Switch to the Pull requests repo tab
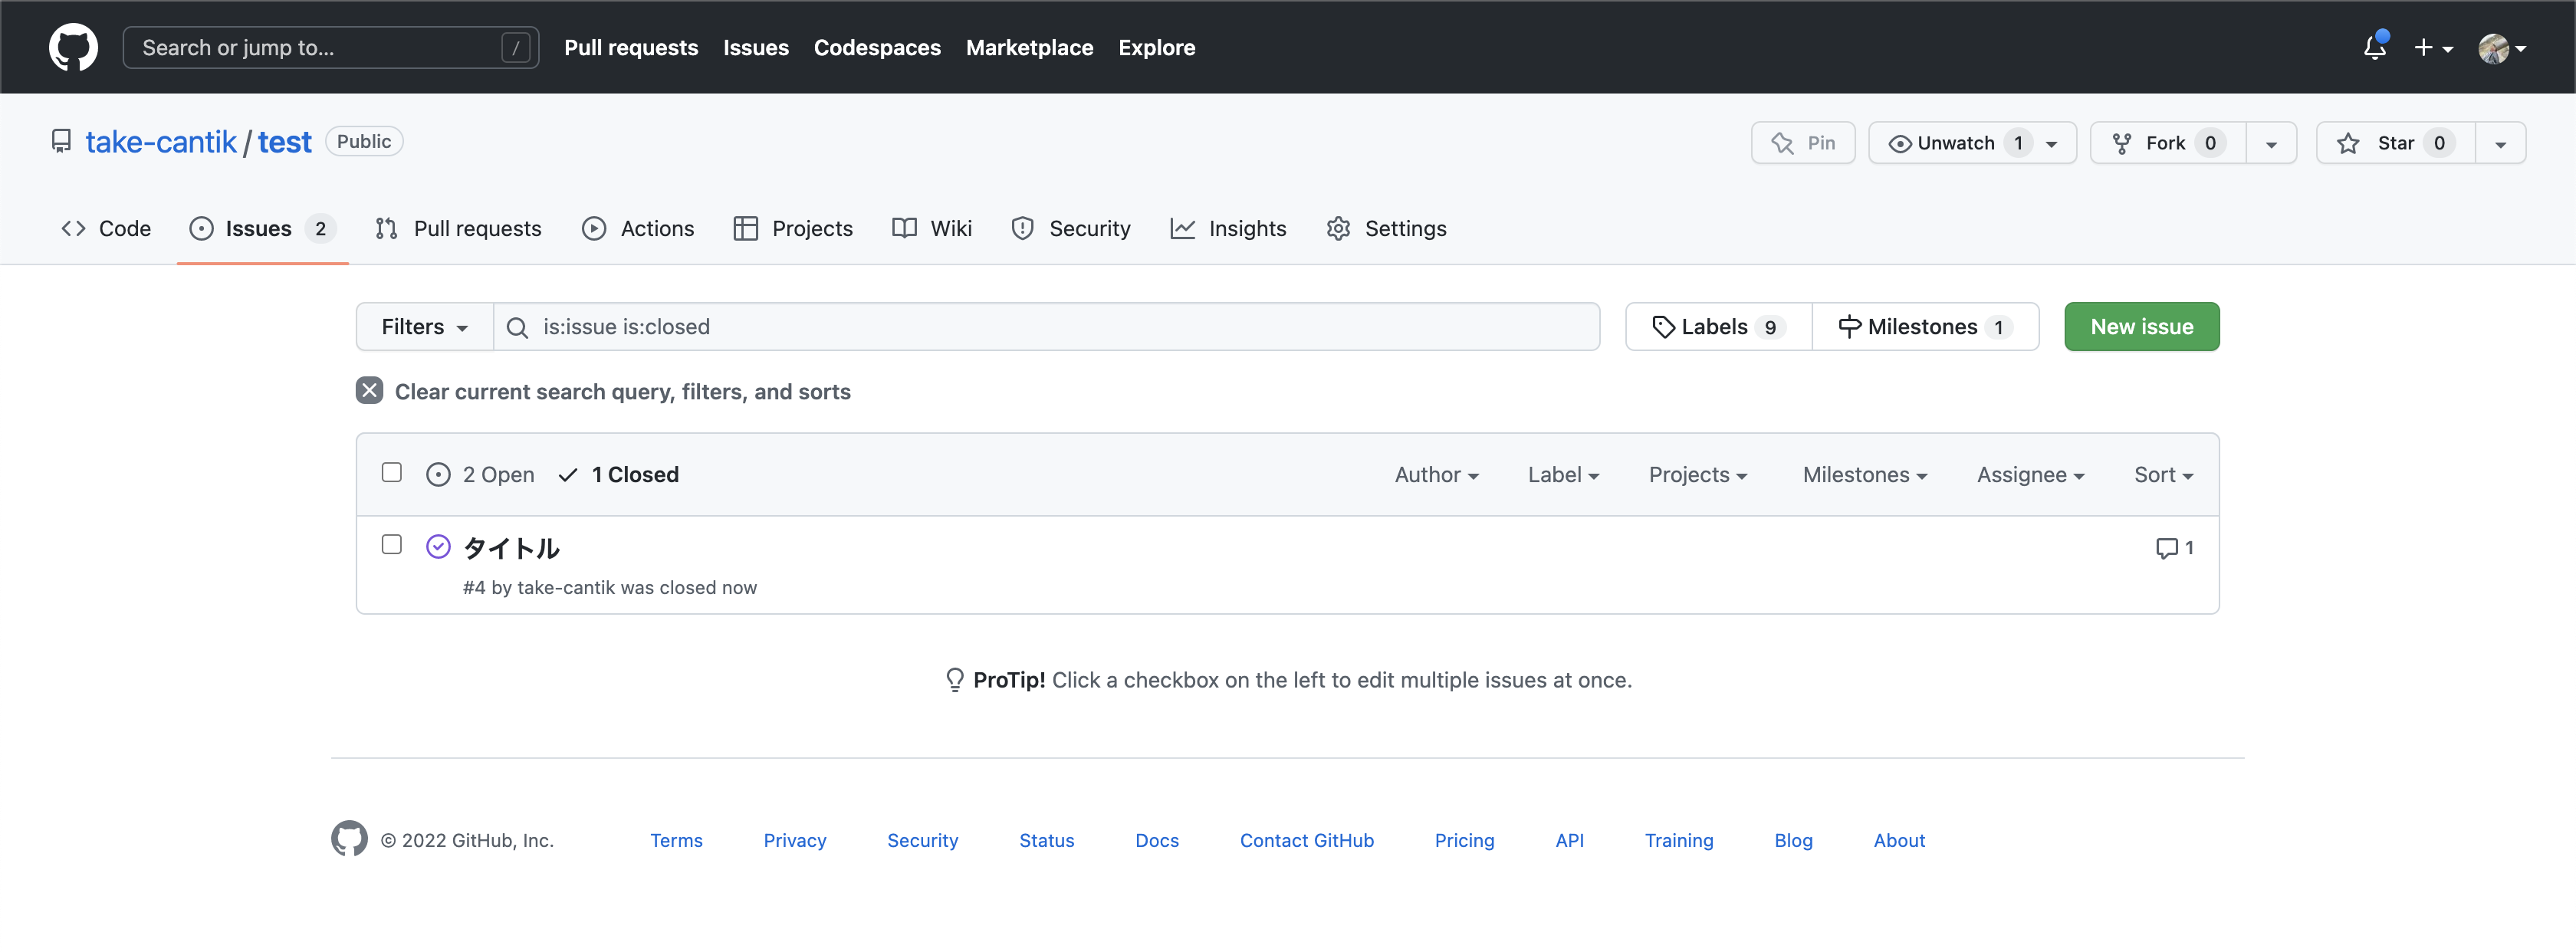2576x952 pixels. click(x=458, y=229)
